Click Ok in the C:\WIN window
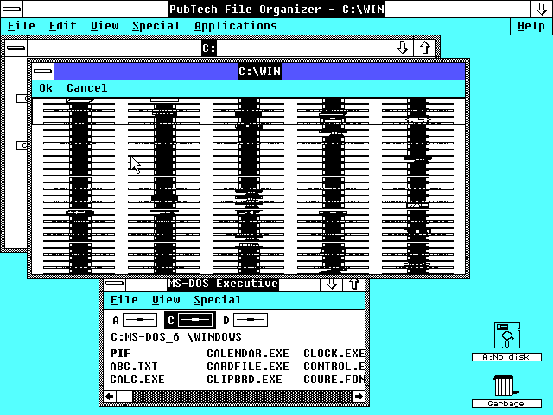The image size is (553, 415). click(x=46, y=88)
